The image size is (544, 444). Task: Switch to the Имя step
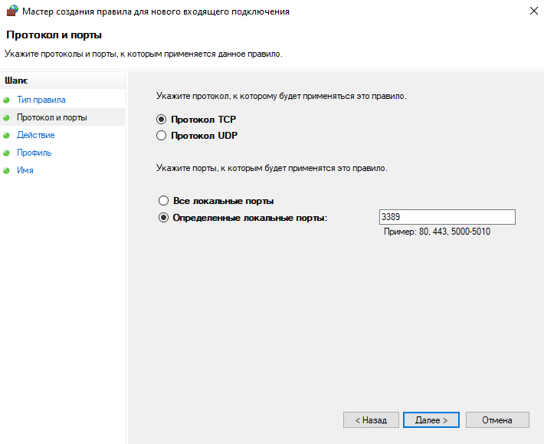[x=25, y=170]
